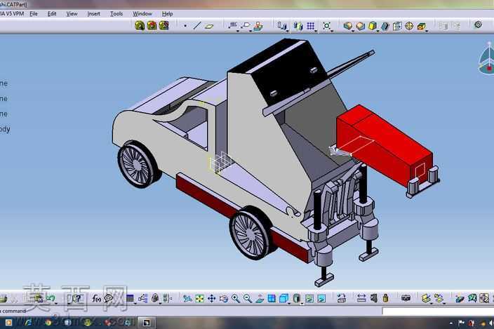Click the blue draft-face icon

[385, 26]
